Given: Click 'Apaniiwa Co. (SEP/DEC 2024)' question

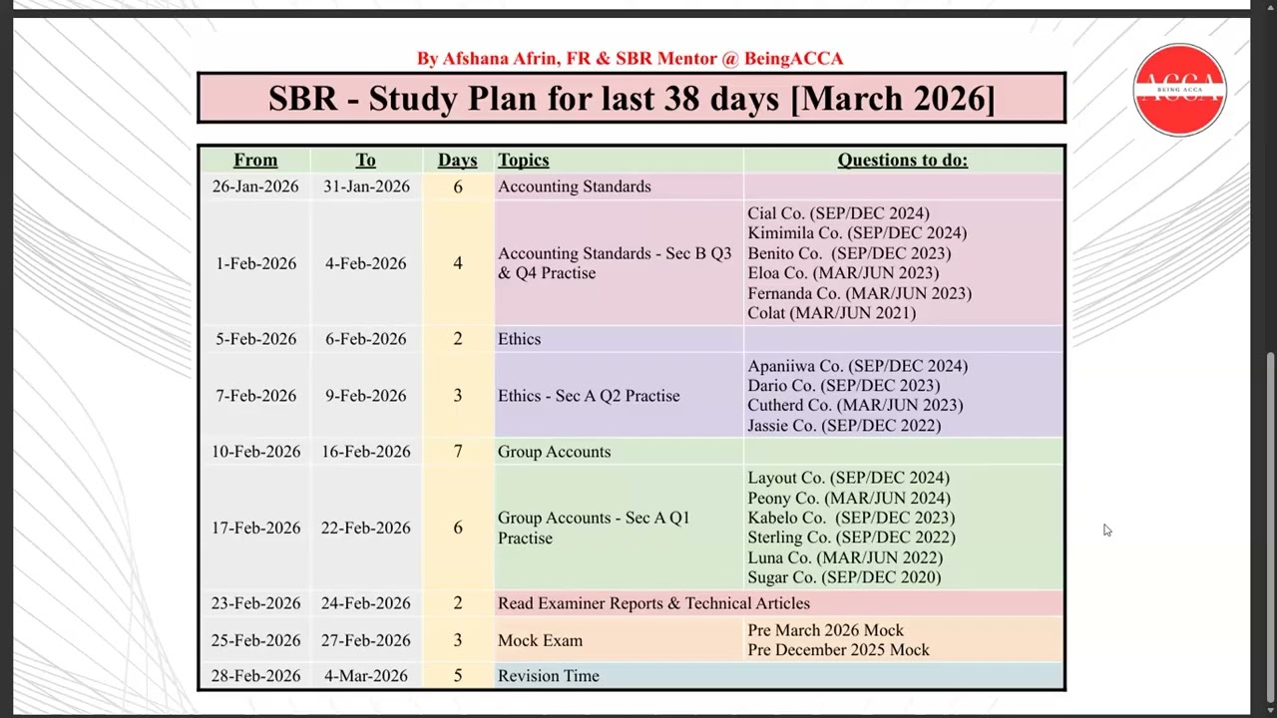Looking at the screenshot, I should click(858, 366).
